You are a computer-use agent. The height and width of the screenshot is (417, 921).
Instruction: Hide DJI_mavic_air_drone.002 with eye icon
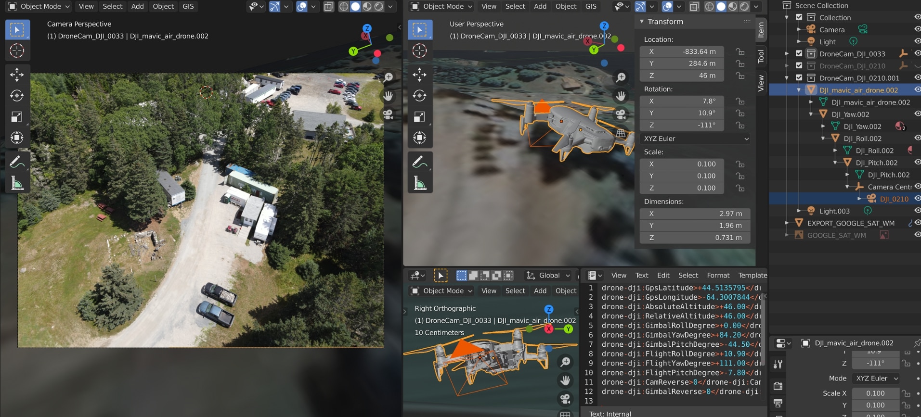(917, 90)
